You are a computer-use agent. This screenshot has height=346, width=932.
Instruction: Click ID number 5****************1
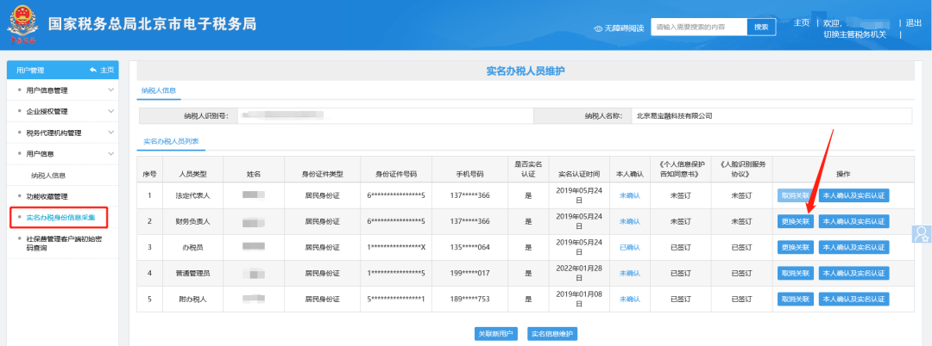click(396, 300)
